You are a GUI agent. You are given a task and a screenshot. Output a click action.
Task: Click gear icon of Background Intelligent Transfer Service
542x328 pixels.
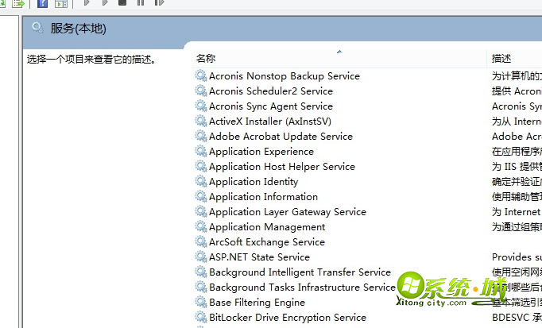coord(201,272)
